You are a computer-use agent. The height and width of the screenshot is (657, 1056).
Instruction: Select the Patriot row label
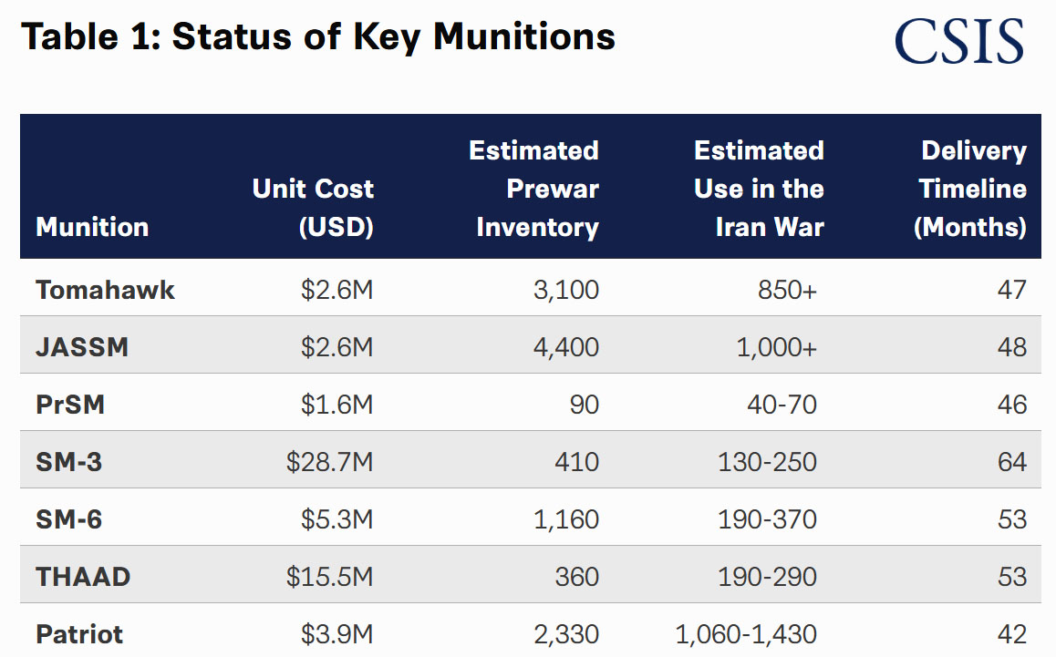[x=79, y=634]
